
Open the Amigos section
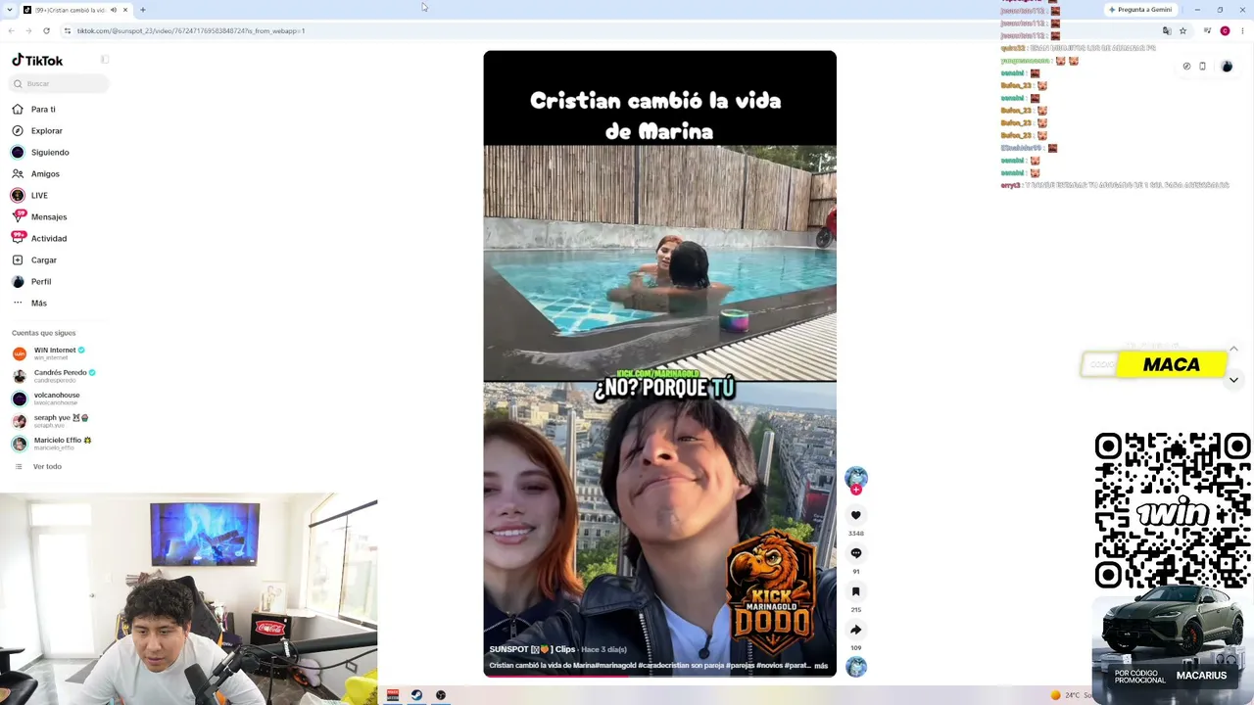point(45,173)
